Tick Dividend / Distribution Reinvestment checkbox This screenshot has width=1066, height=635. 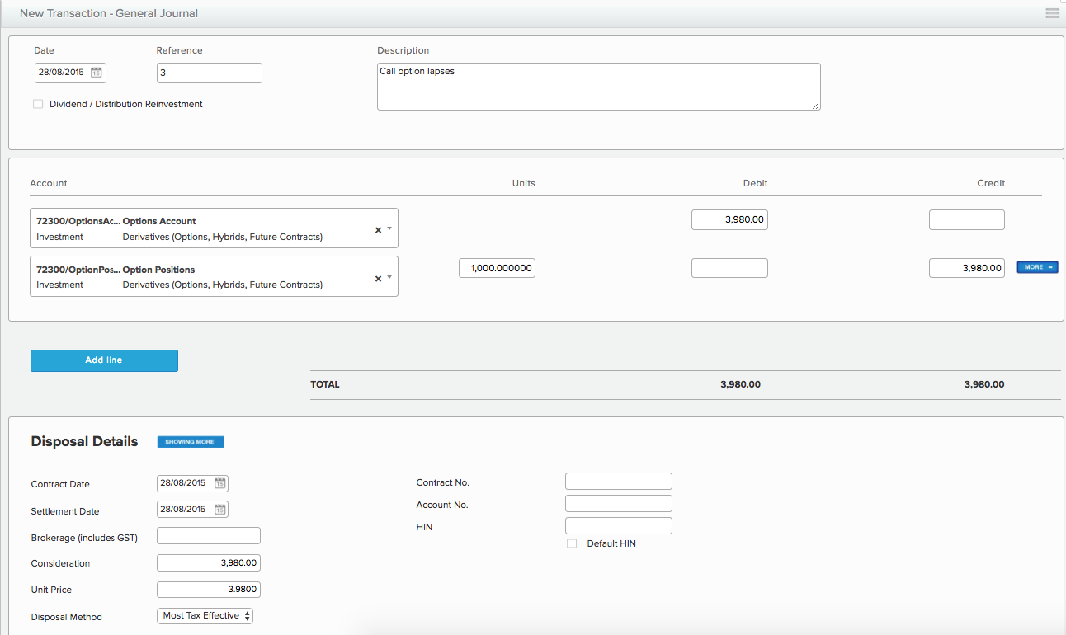pyautogui.click(x=38, y=104)
